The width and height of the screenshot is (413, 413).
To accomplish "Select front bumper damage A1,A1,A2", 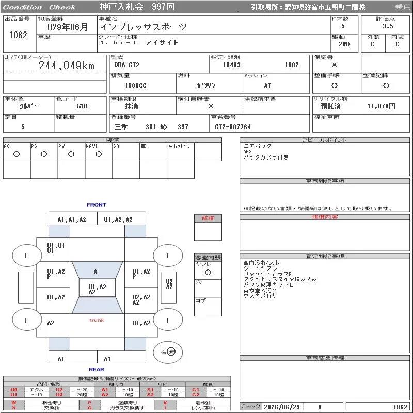I will click(72, 220).
